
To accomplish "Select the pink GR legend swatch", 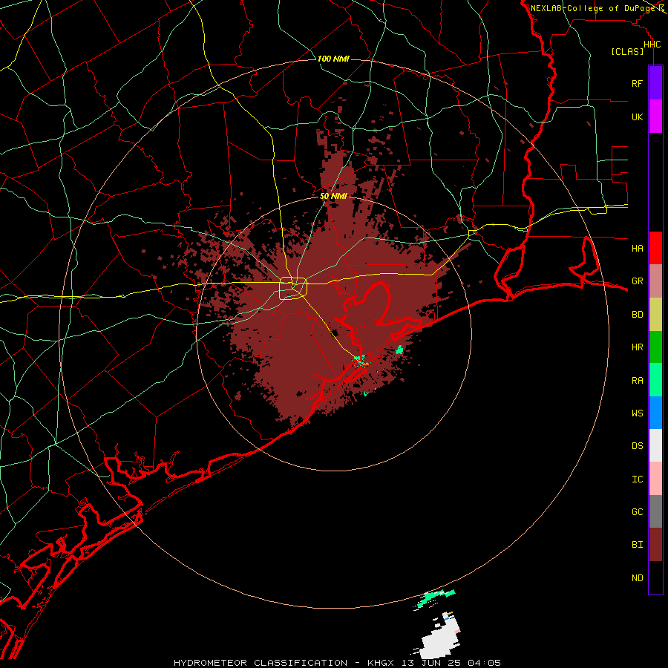I will click(655, 281).
